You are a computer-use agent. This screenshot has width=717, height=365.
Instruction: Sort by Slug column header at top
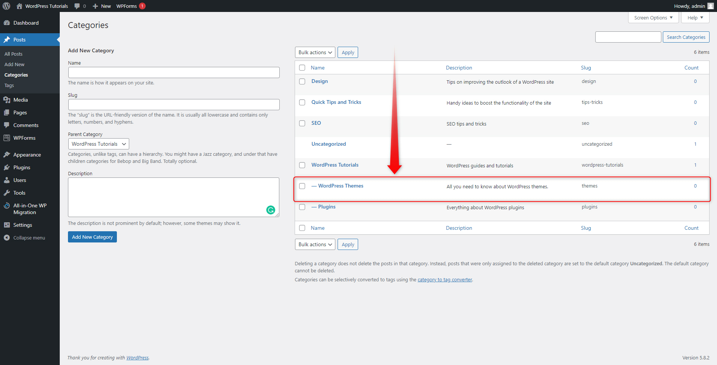[586, 68]
